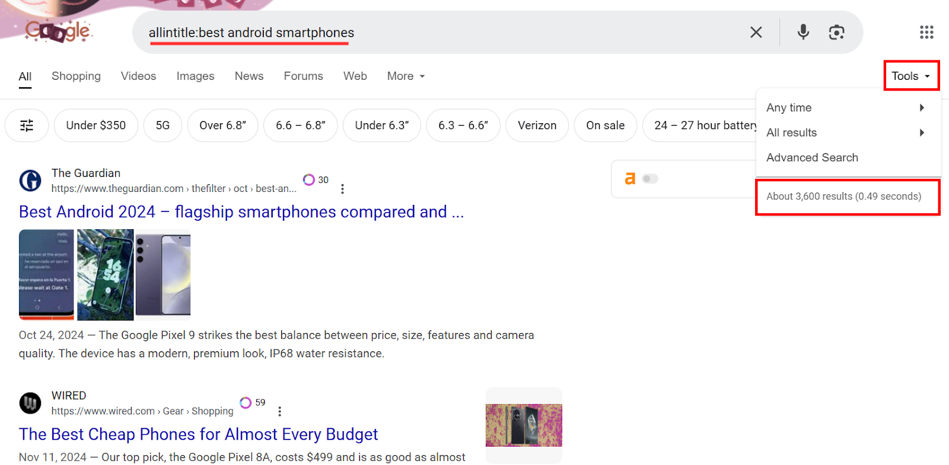Toggle the switch next to orange 'a'
This screenshot has width=949, height=465.
coord(650,178)
